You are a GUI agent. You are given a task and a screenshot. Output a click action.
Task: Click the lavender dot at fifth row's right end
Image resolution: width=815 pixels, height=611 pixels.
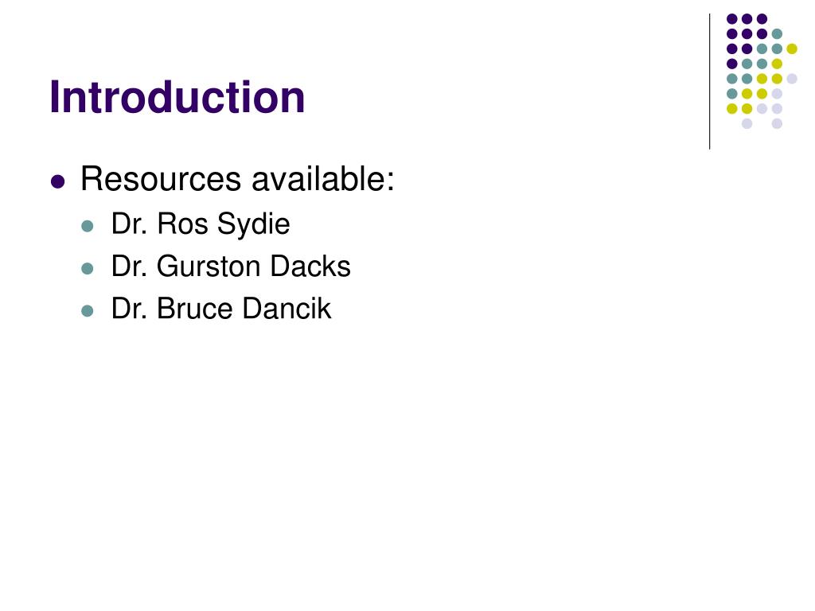pos(792,79)
